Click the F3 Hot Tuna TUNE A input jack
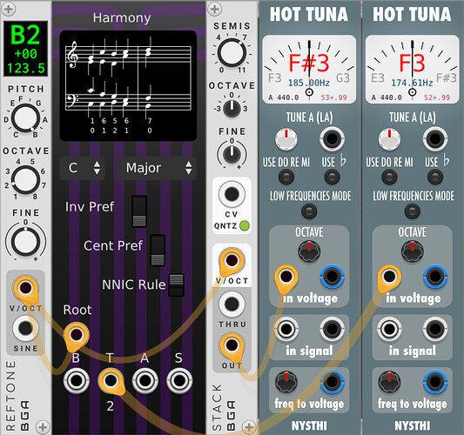464x435 pixels. click(x=435, y=138)
